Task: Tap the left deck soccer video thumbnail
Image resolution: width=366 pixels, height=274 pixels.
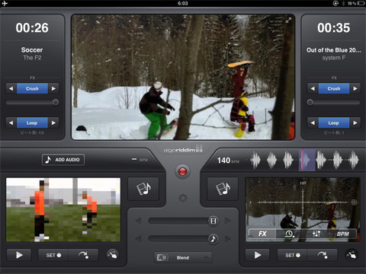Action: point(63,209)
